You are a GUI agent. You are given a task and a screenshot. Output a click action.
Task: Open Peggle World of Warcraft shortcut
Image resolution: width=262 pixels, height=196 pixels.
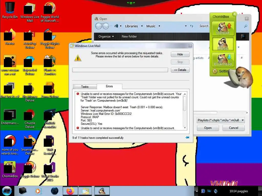click(x=50, y=12)
